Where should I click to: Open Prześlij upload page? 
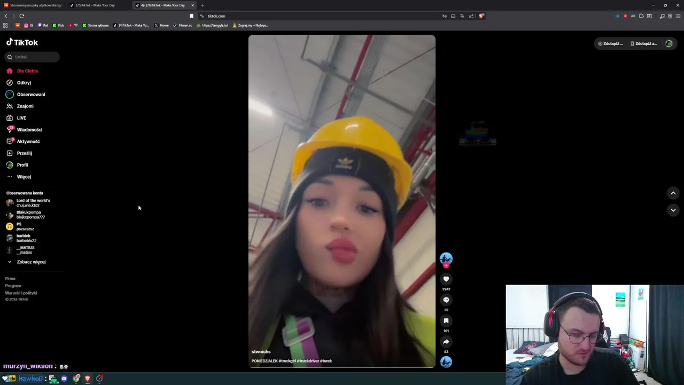click(19, 153)
